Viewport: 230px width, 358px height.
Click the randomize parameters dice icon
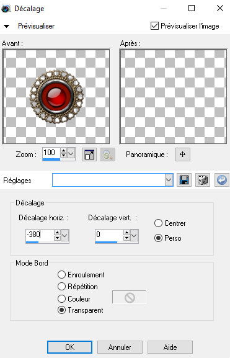tap(203, 180)
